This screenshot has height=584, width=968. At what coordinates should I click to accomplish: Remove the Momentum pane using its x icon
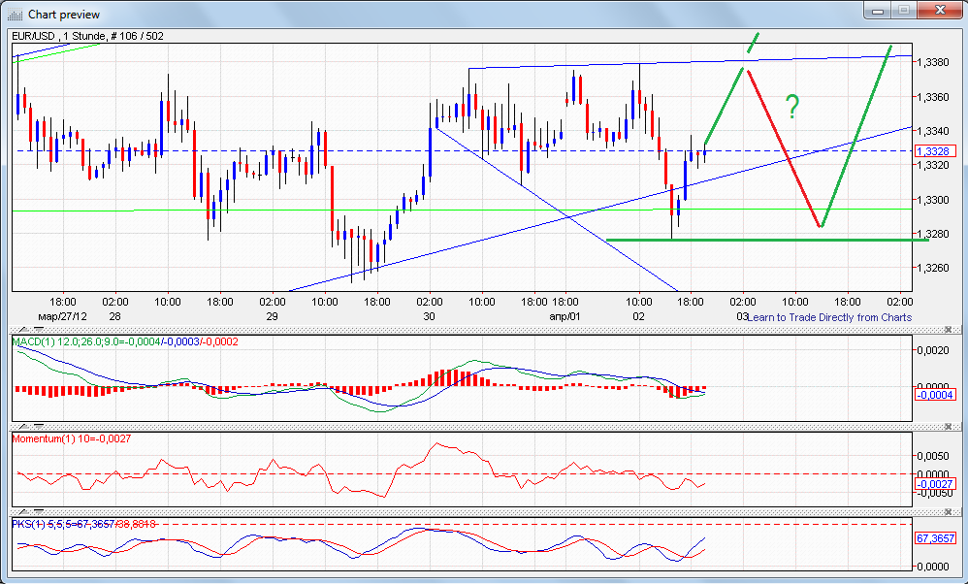949,425
